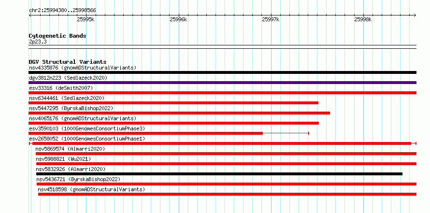Select the 2p23.3 cytogenetic band label

pos(38,42)
